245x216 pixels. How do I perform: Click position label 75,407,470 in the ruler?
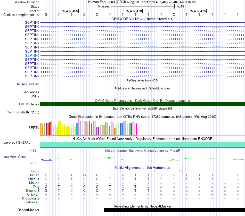[134, 11]
